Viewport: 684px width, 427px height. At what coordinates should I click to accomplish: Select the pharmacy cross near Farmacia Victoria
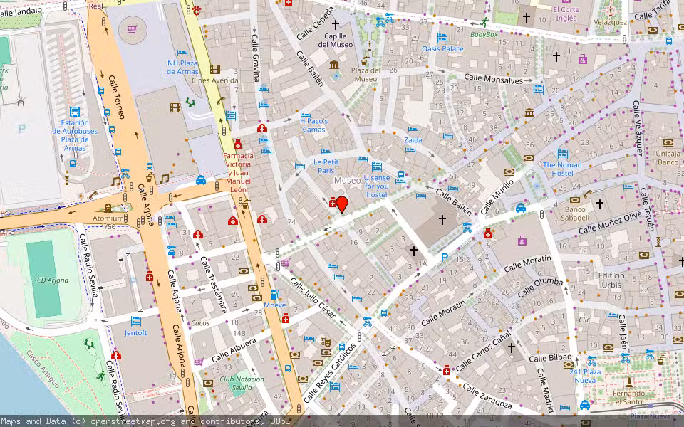(238, 146)
